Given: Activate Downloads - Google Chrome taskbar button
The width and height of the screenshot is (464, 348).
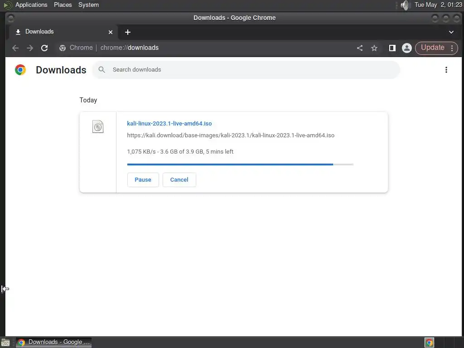Looking at the screenshot, I should 53,342.
